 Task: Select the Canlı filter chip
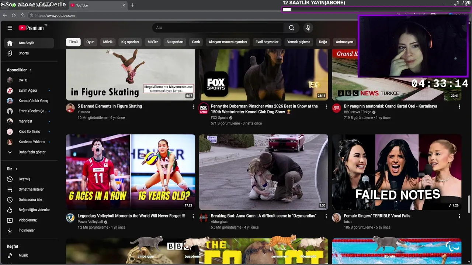pos(196,42)
